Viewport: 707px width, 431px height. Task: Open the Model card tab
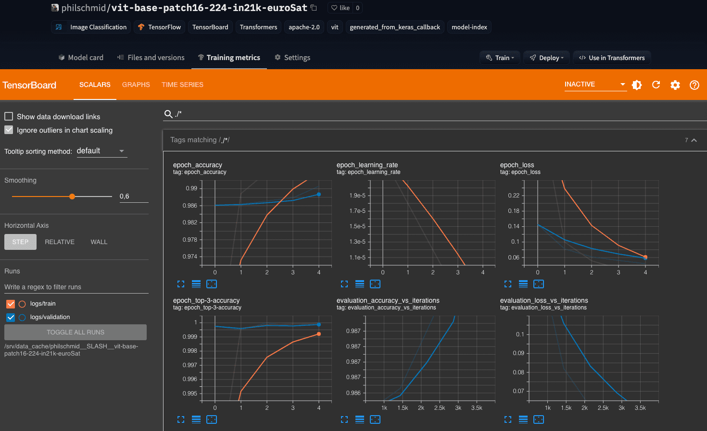[81, 58]
